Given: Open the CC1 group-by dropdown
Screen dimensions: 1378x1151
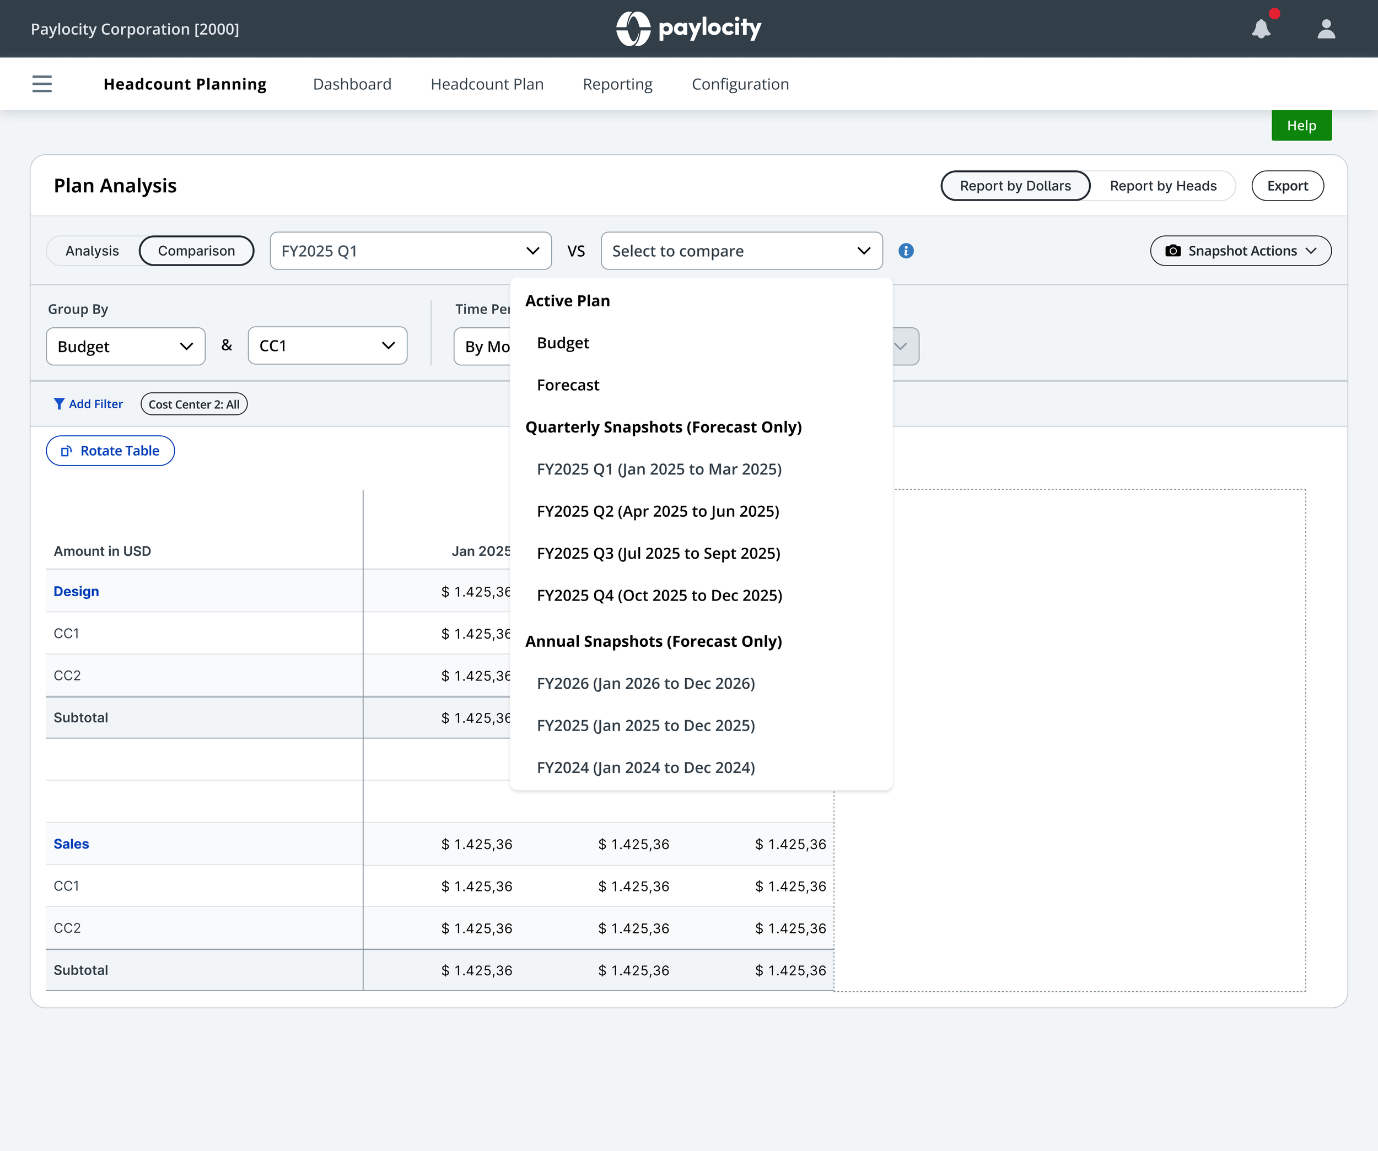Looking at the screenshot, I should pyautogui.click(x=327, y=346).
